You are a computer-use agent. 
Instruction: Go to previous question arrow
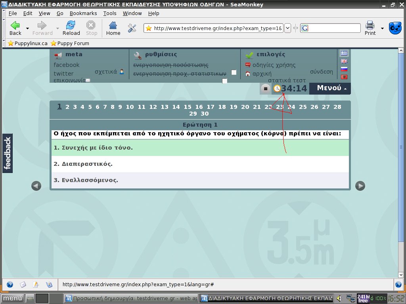point(36,186)
